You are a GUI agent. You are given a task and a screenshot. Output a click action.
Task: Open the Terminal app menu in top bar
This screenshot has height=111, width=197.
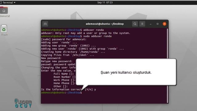(x=8, y=2)
